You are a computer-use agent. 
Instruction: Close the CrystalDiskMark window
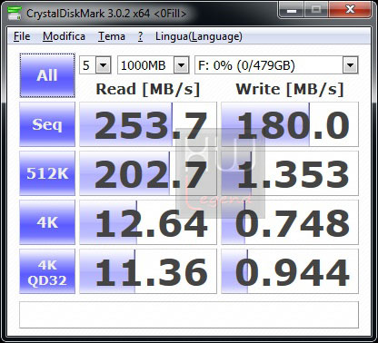pos(350,10)
